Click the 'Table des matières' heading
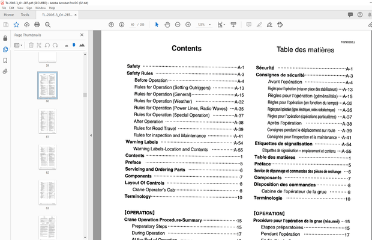The width and height of the screenshot is (372, 240). (x=305, y=50)
